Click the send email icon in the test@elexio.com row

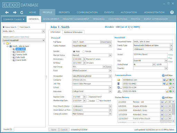(x=164, y=80)
